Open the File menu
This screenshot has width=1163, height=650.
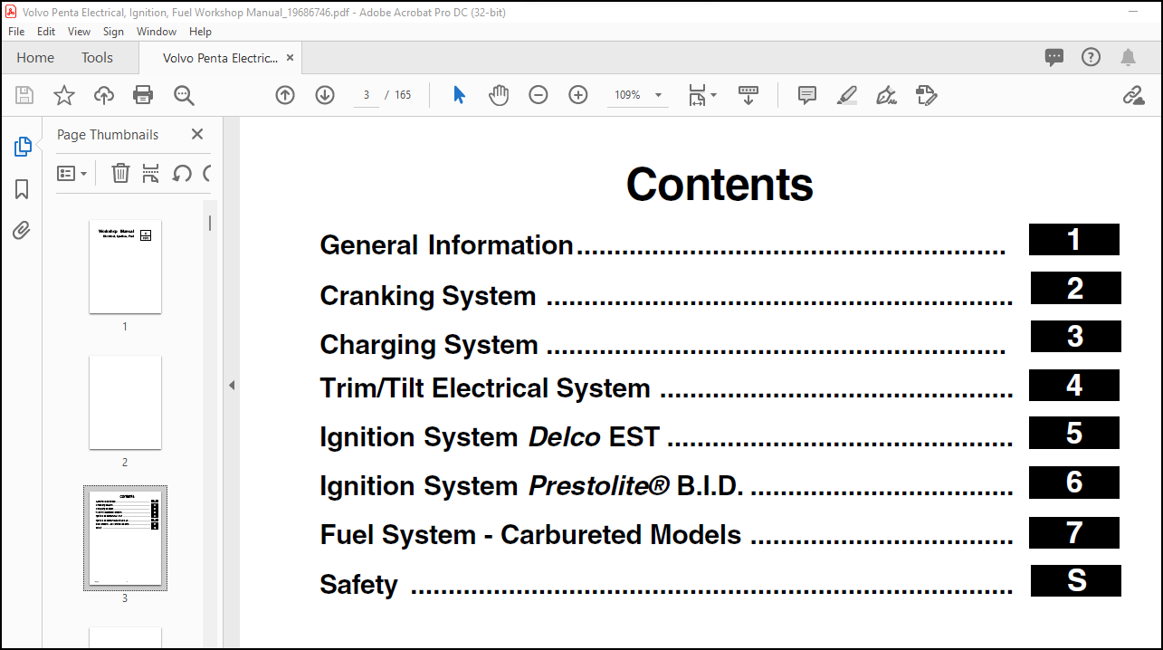pos(16,31)
